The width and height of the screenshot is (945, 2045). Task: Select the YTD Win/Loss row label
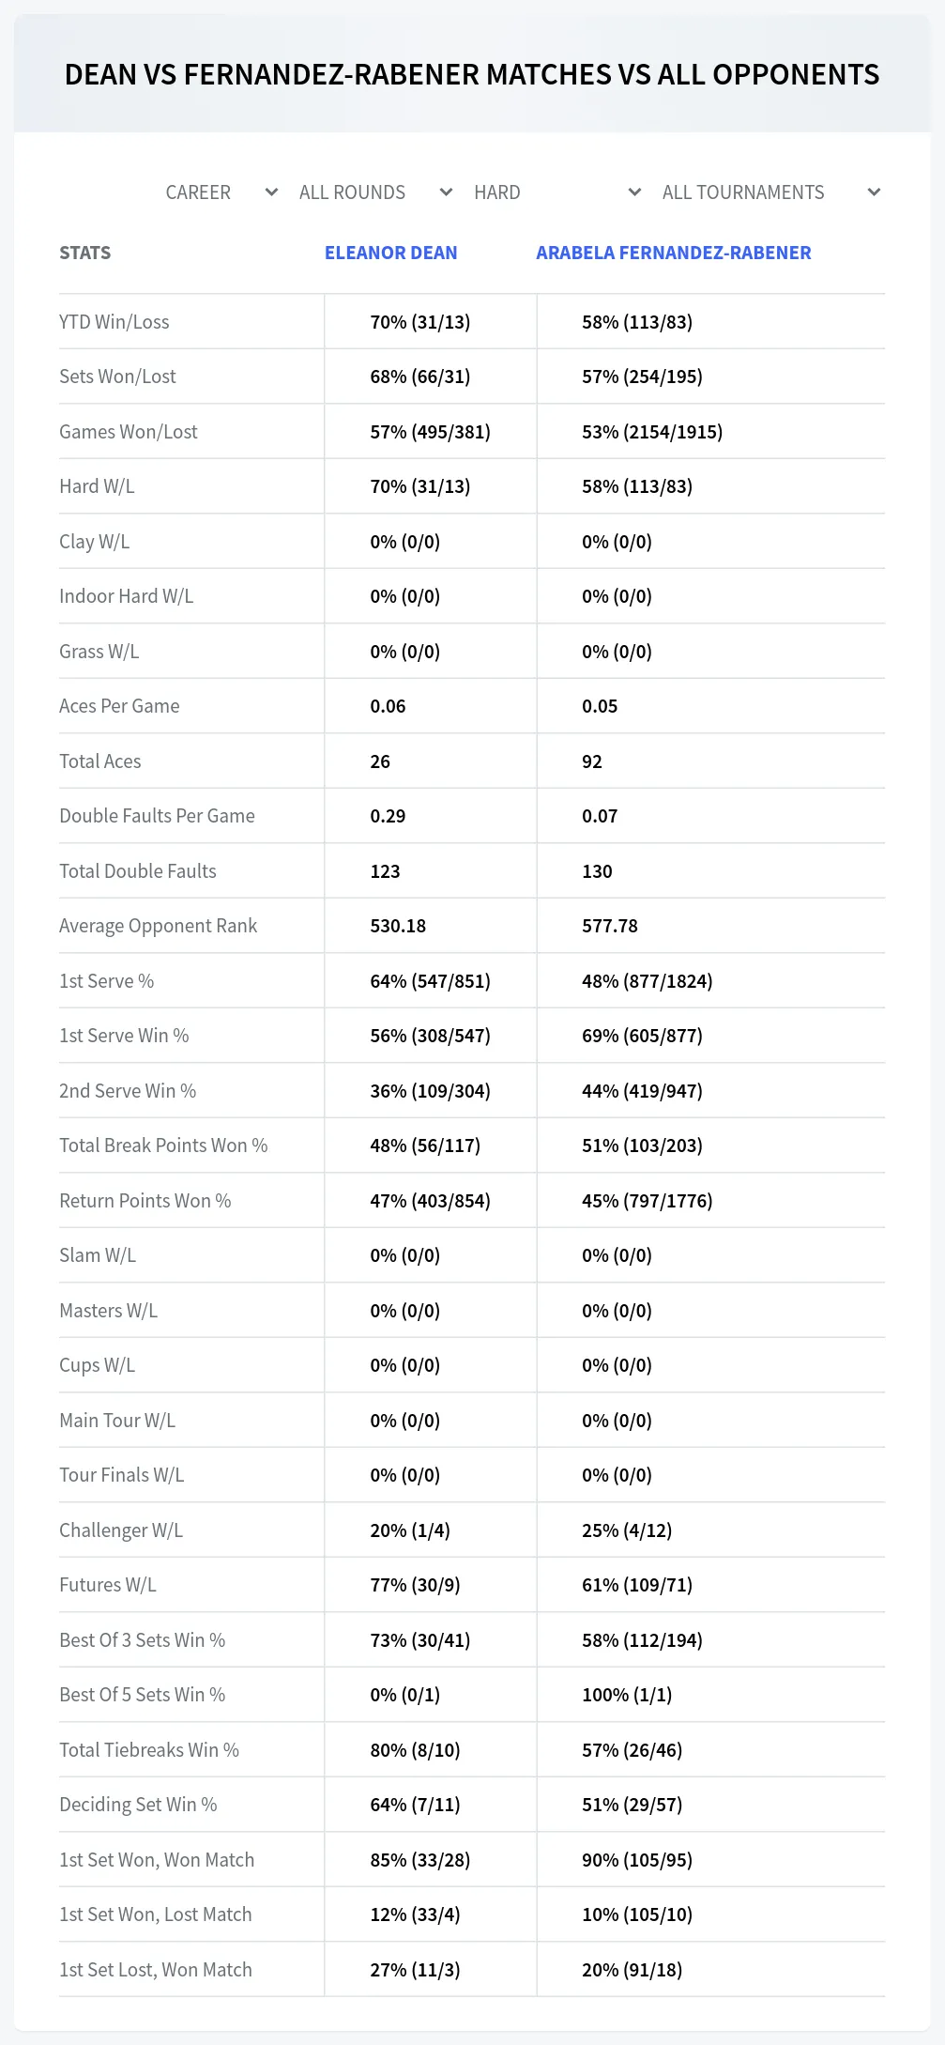coord(114,322)
